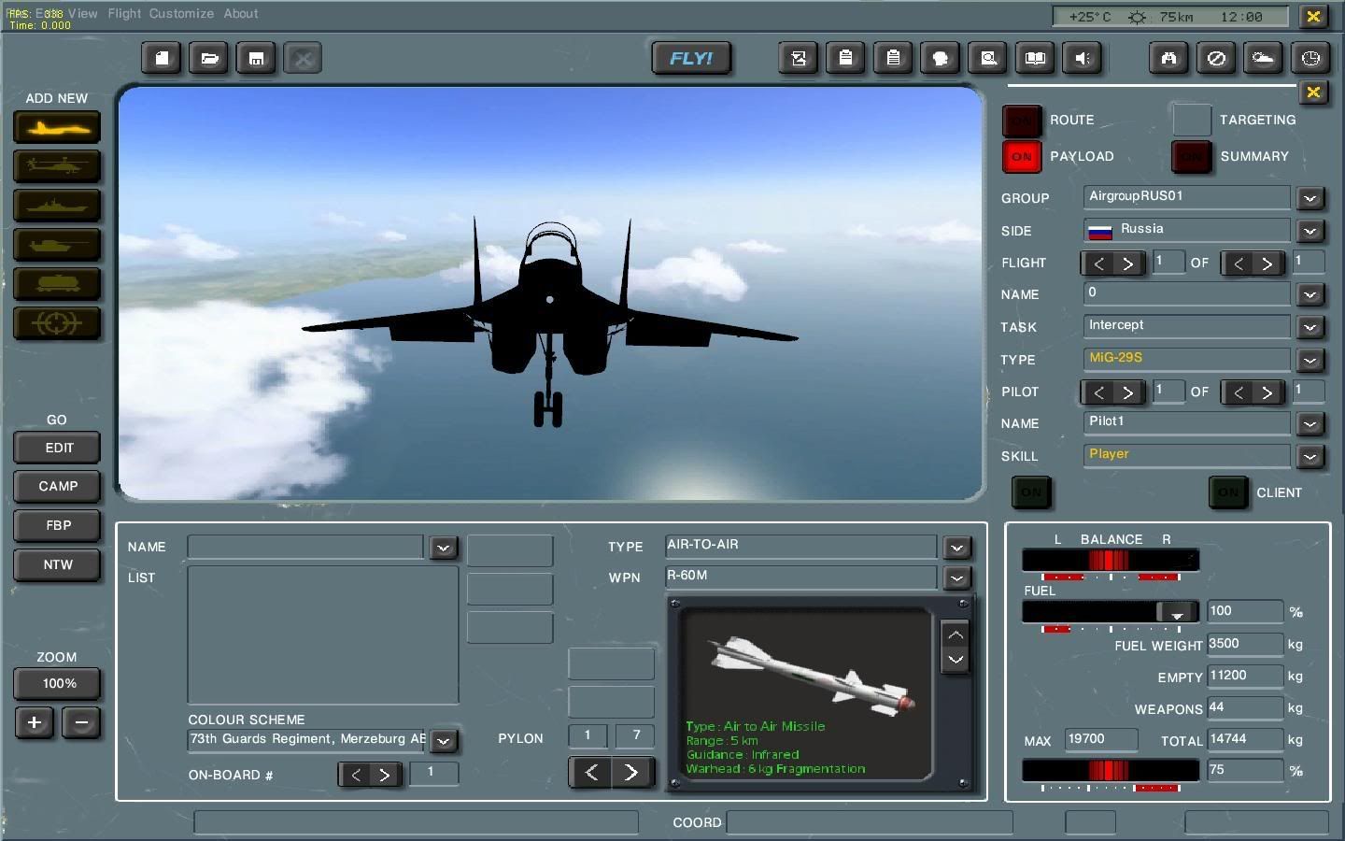Viewport: 1345px width, 841px height.
Task: Expand the WPN R-60M weapon dropdown
Action: click(x=956, y=578)
